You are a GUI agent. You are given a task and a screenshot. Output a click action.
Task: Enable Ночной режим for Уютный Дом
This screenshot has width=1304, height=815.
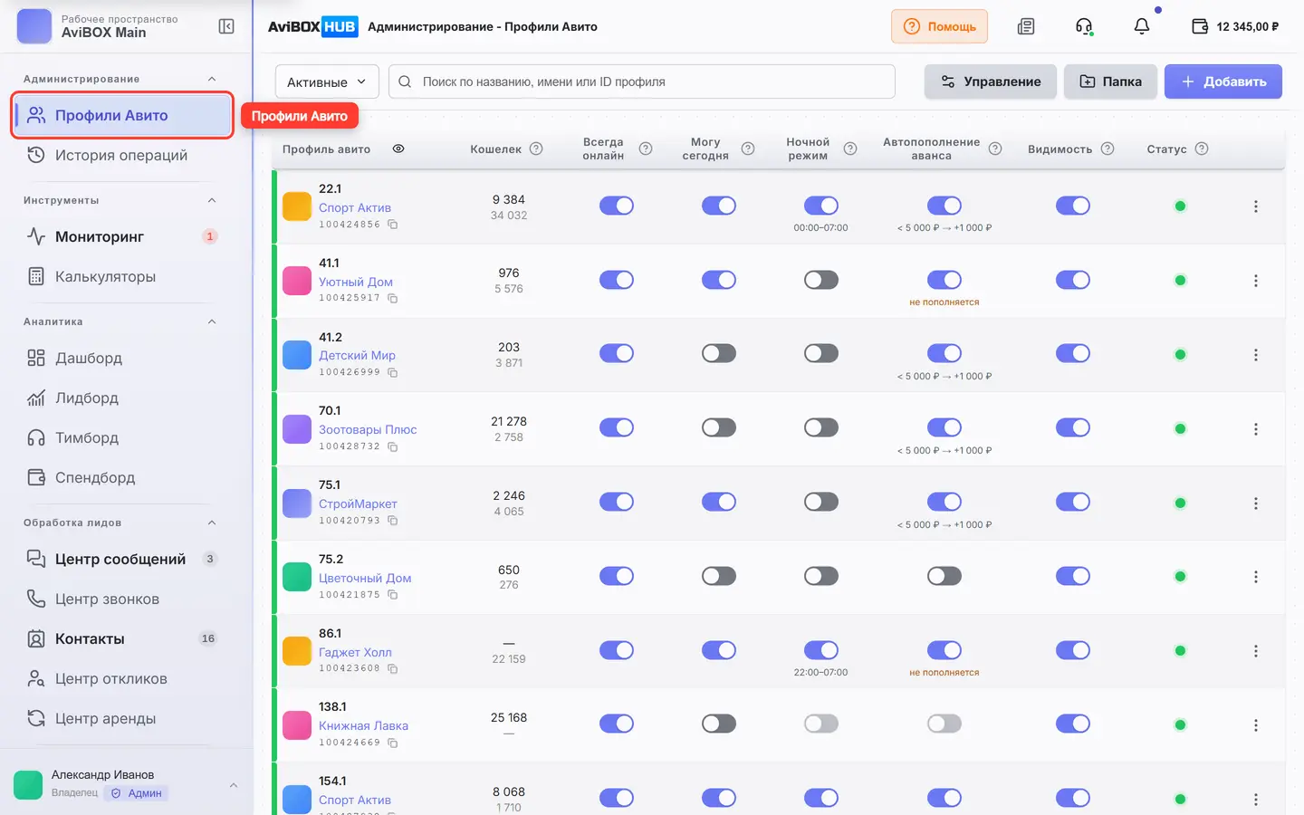pos(821,280)
